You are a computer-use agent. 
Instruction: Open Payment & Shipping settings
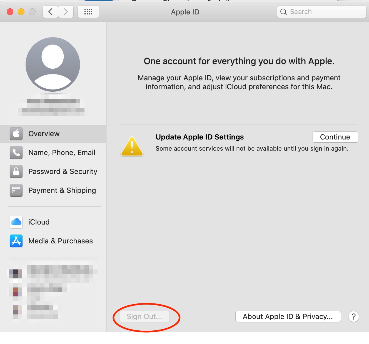click(x=53, y=190)
